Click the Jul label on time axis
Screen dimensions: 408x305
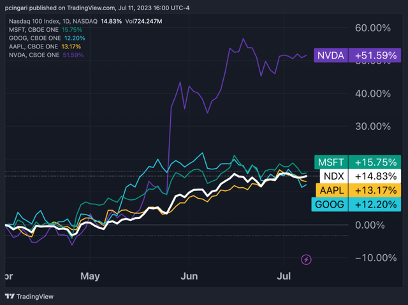[x=285, y=277]
